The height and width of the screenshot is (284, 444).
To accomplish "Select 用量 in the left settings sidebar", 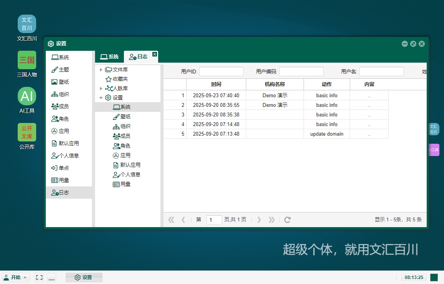I will click(x=64, y=180).
